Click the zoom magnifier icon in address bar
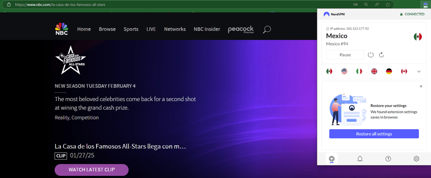The height and width of the screenshot is (178, 431). 366,5
